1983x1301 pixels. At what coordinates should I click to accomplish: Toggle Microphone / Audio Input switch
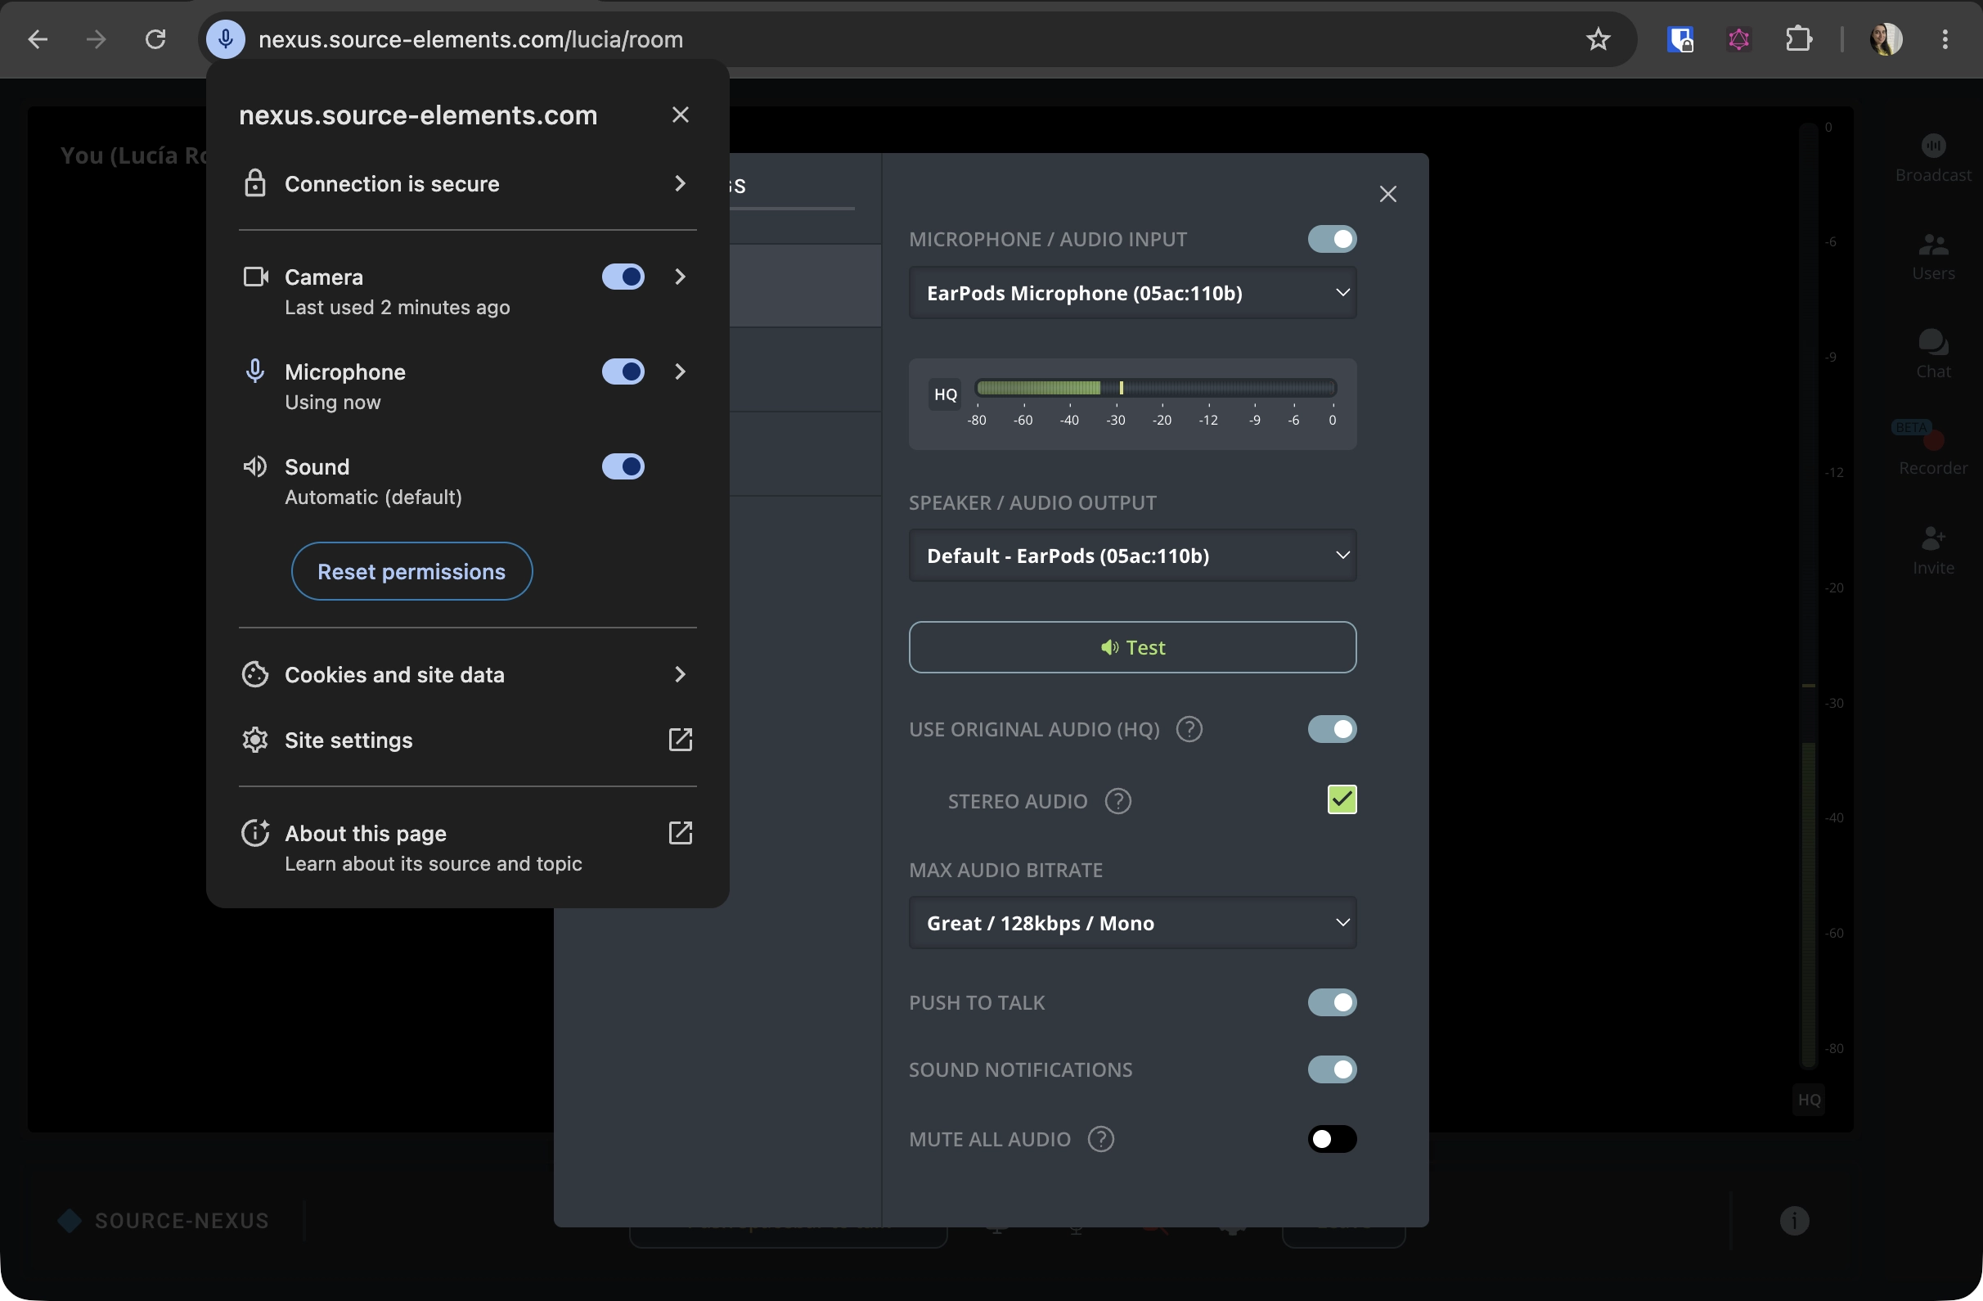[x=1332, y=239]
